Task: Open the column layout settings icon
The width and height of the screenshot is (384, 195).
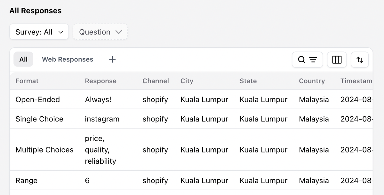Action: 337,60
